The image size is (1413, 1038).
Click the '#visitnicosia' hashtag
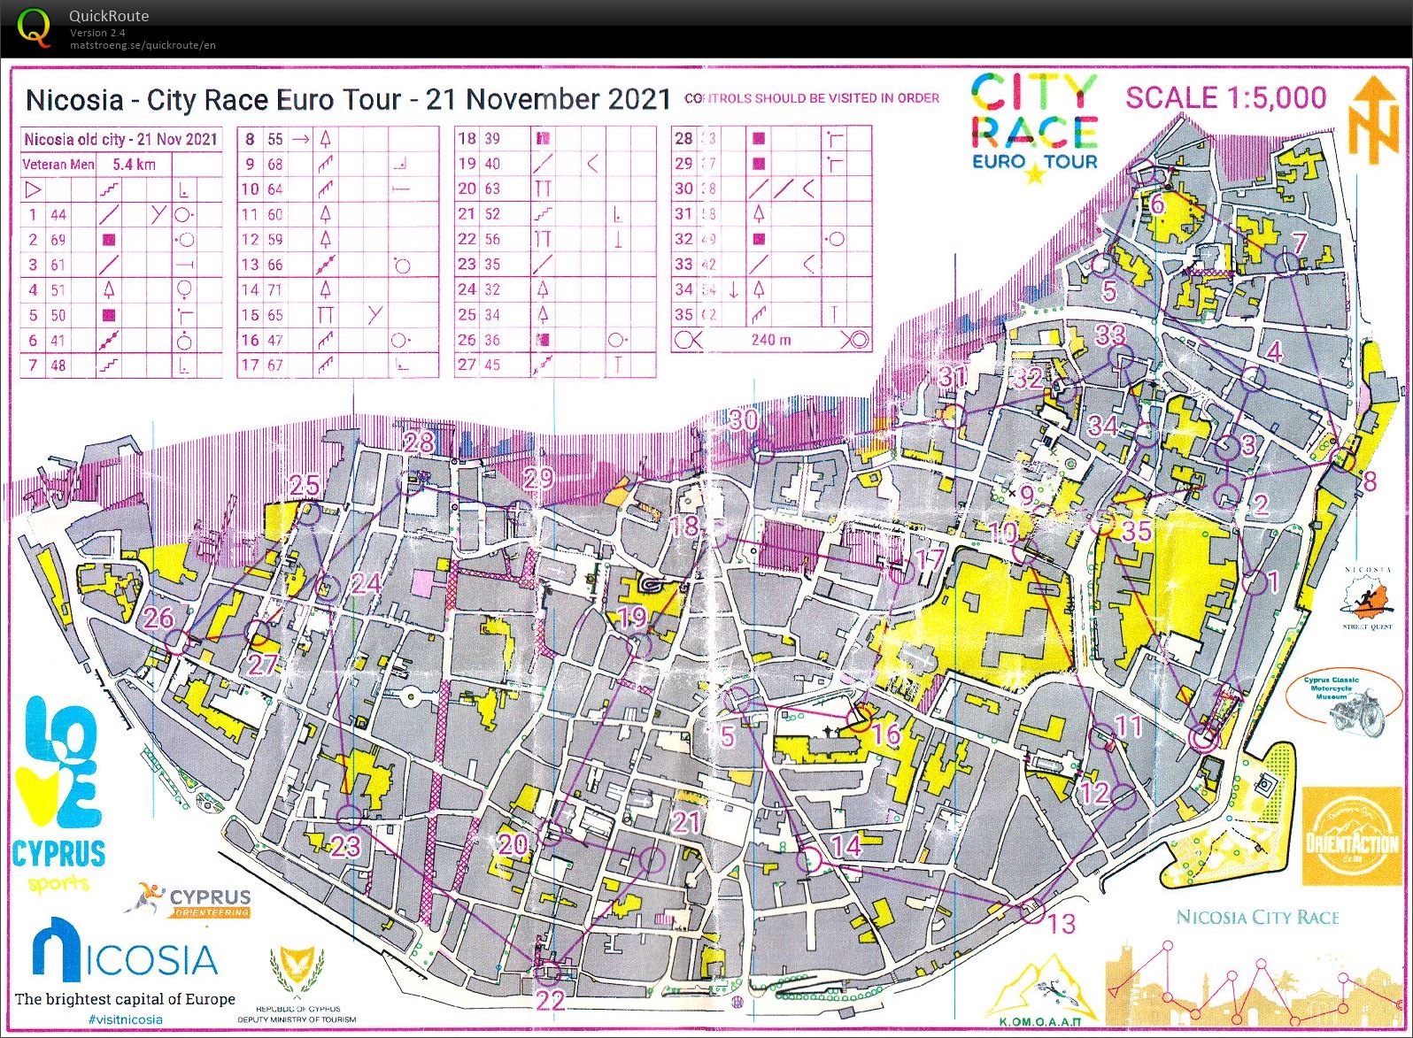[125, 1019]
